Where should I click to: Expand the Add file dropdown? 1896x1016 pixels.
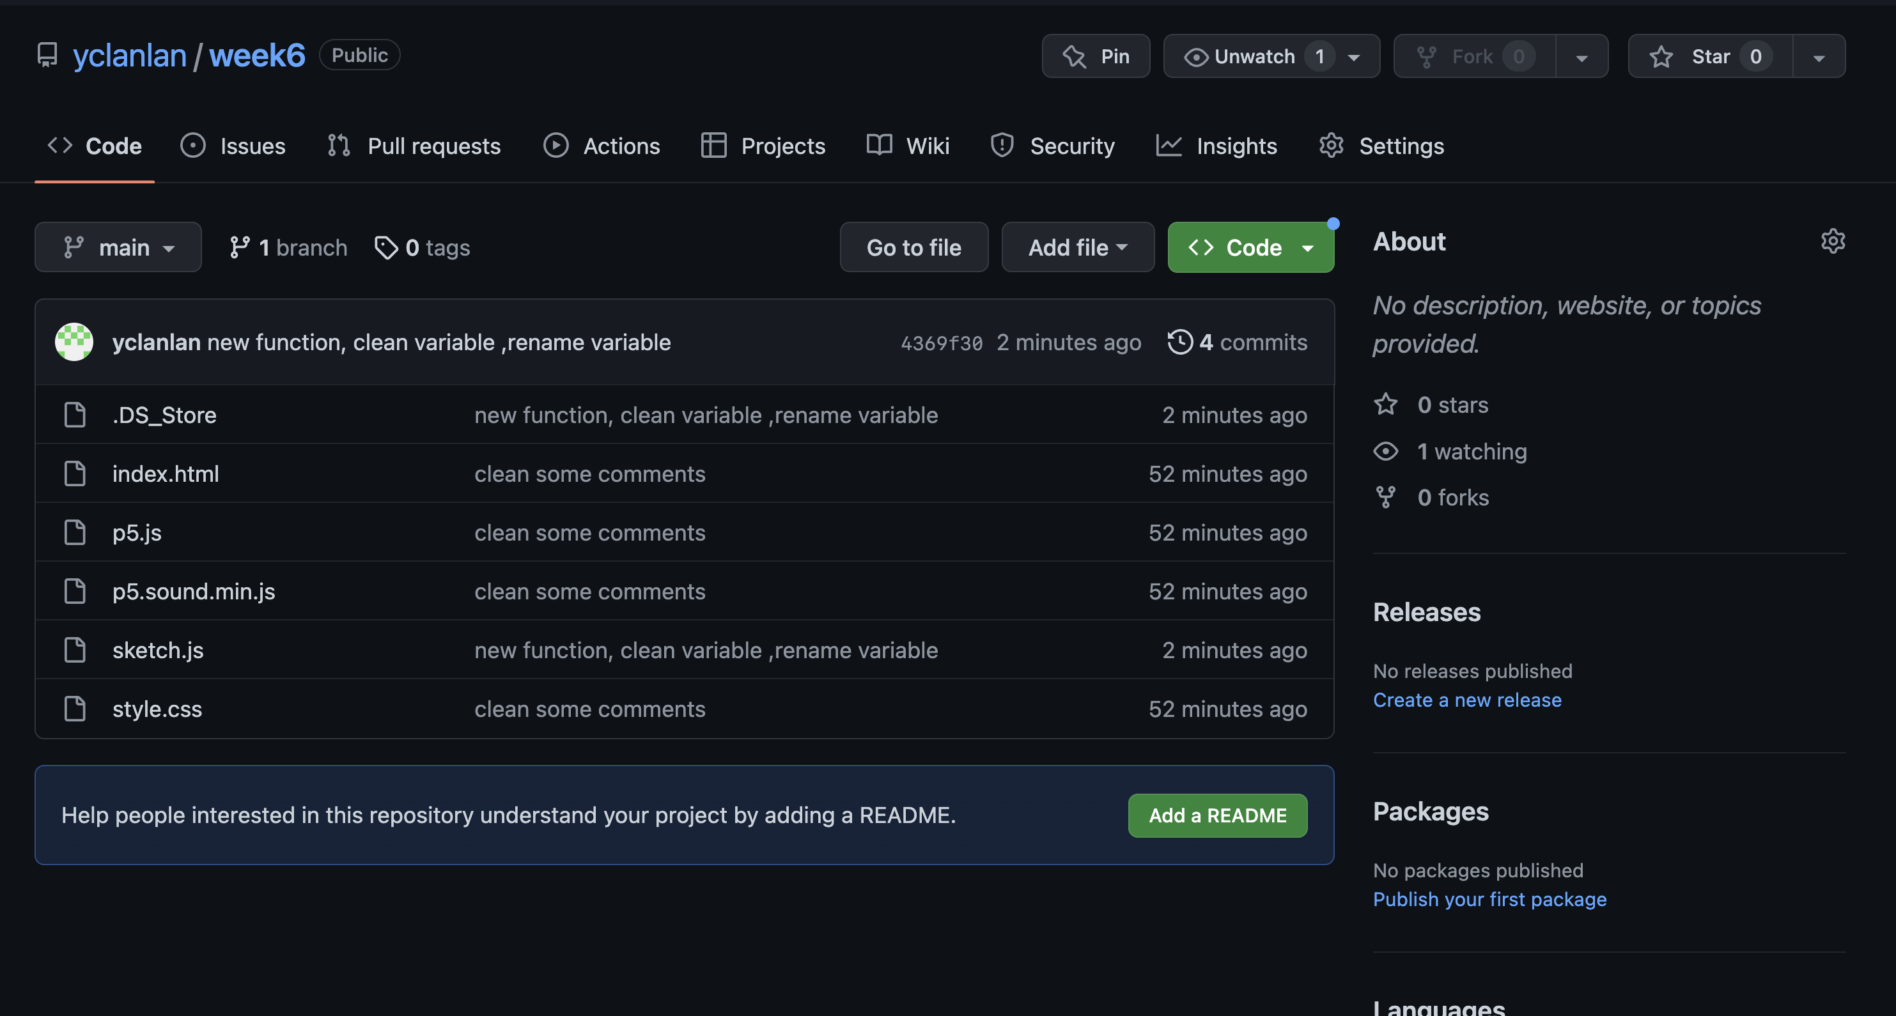tap(1076, 248)
